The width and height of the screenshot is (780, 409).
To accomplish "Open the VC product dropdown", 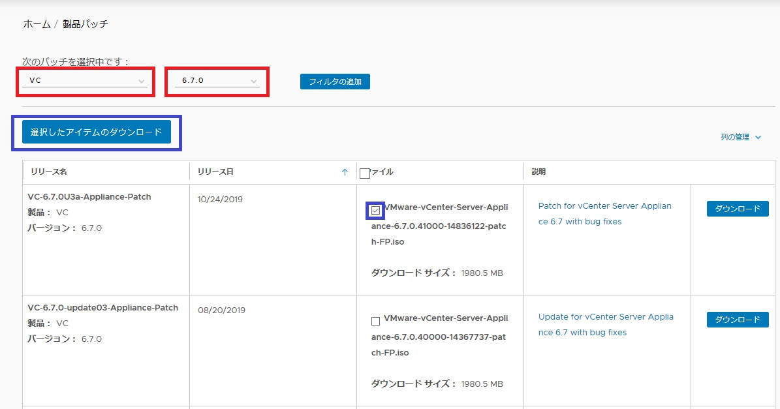I will pos(86,80).
